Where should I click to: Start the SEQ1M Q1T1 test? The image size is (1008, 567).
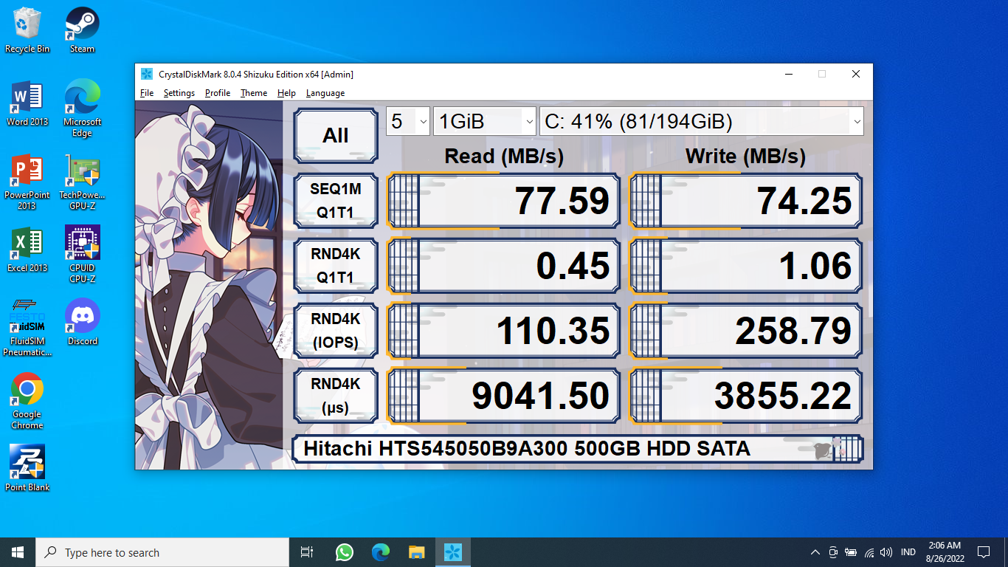coord(336,201)
